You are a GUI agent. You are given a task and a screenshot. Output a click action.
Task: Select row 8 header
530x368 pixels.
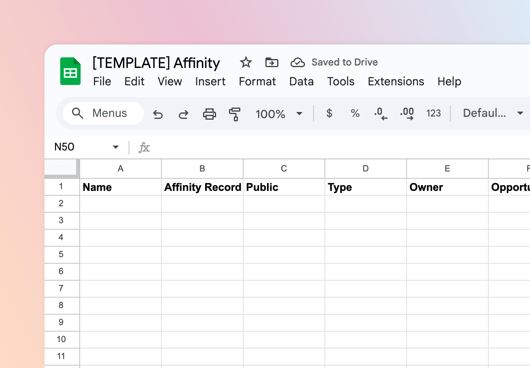61,305
